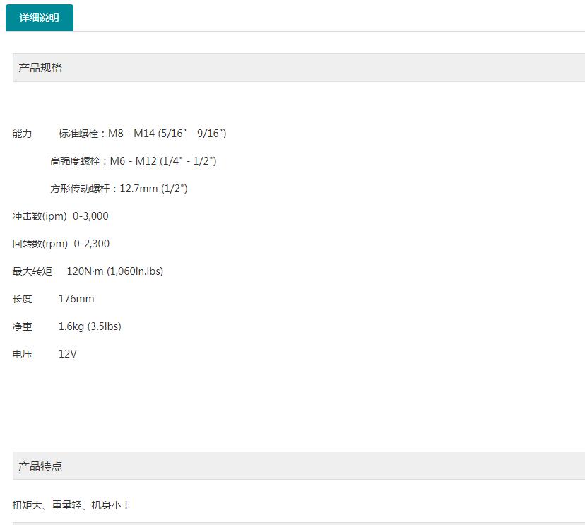
Task: Select the 净重 1.6kg weight value
Action: (x=90, y=326)
